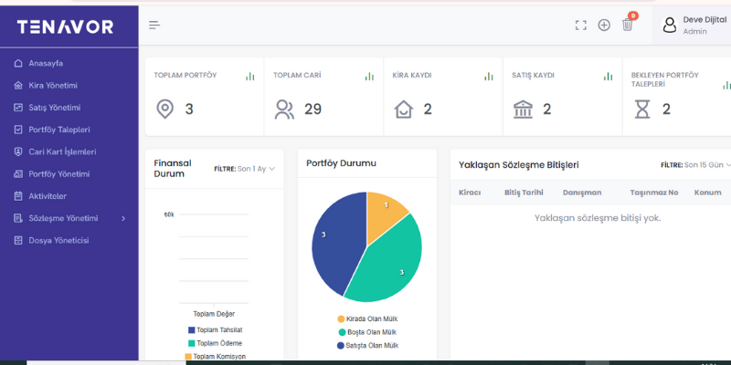731x365 pixels.
Task: Click the Satış Kaydı bank icon
Action: coord(524,109)
